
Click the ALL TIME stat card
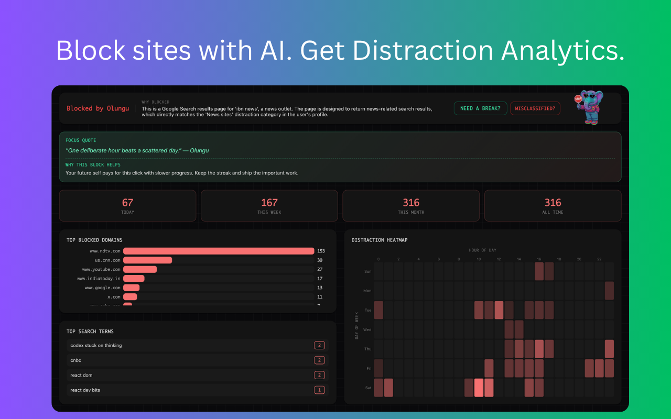point(553,206)
